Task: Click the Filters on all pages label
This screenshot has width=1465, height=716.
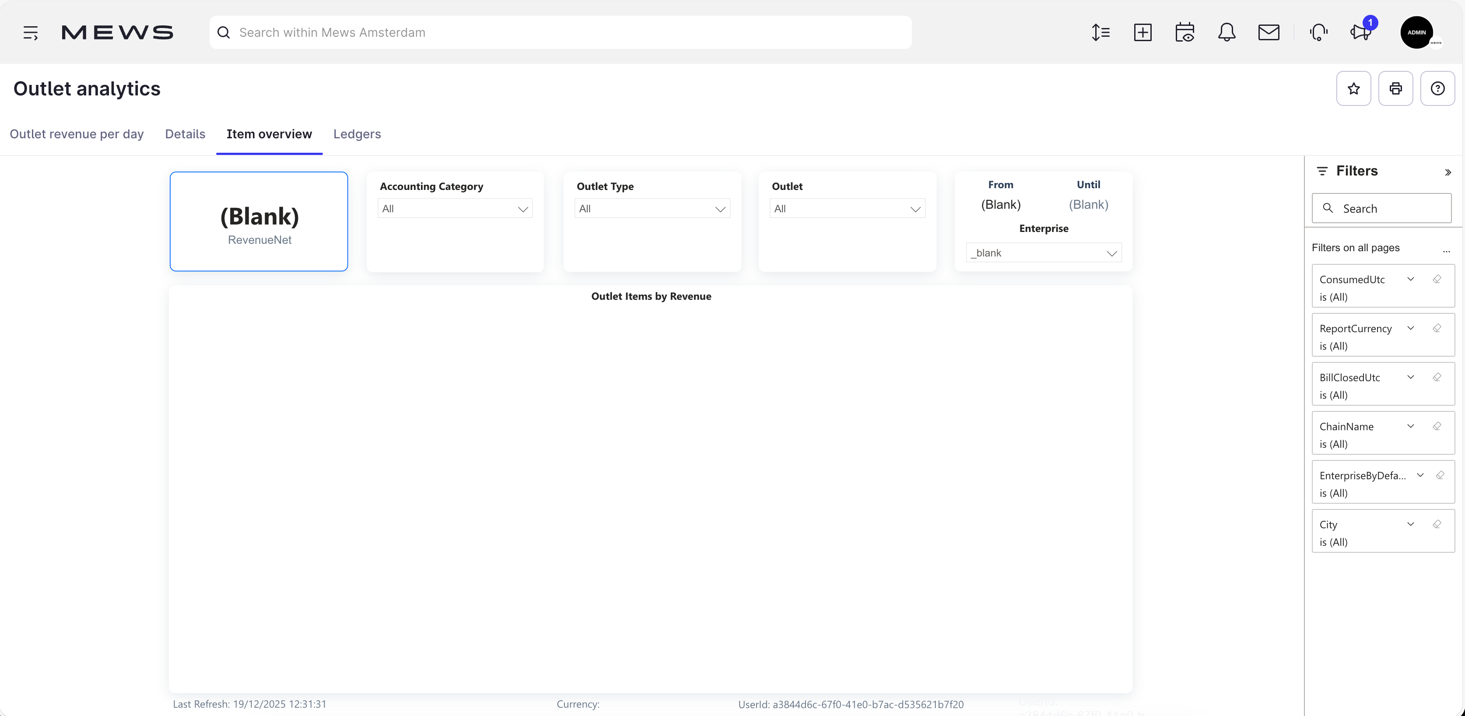Action: (x=1355, y=247)
